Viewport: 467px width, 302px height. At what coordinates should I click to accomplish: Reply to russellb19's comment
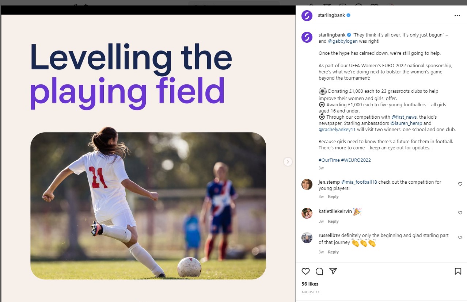pos(333,252)
